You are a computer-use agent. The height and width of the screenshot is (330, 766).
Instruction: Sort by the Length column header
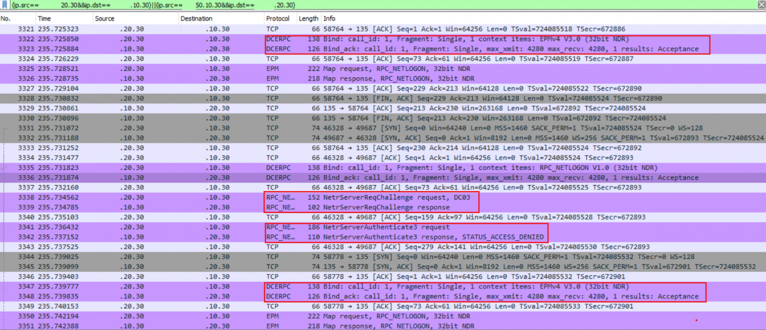[x=308, y=19]
